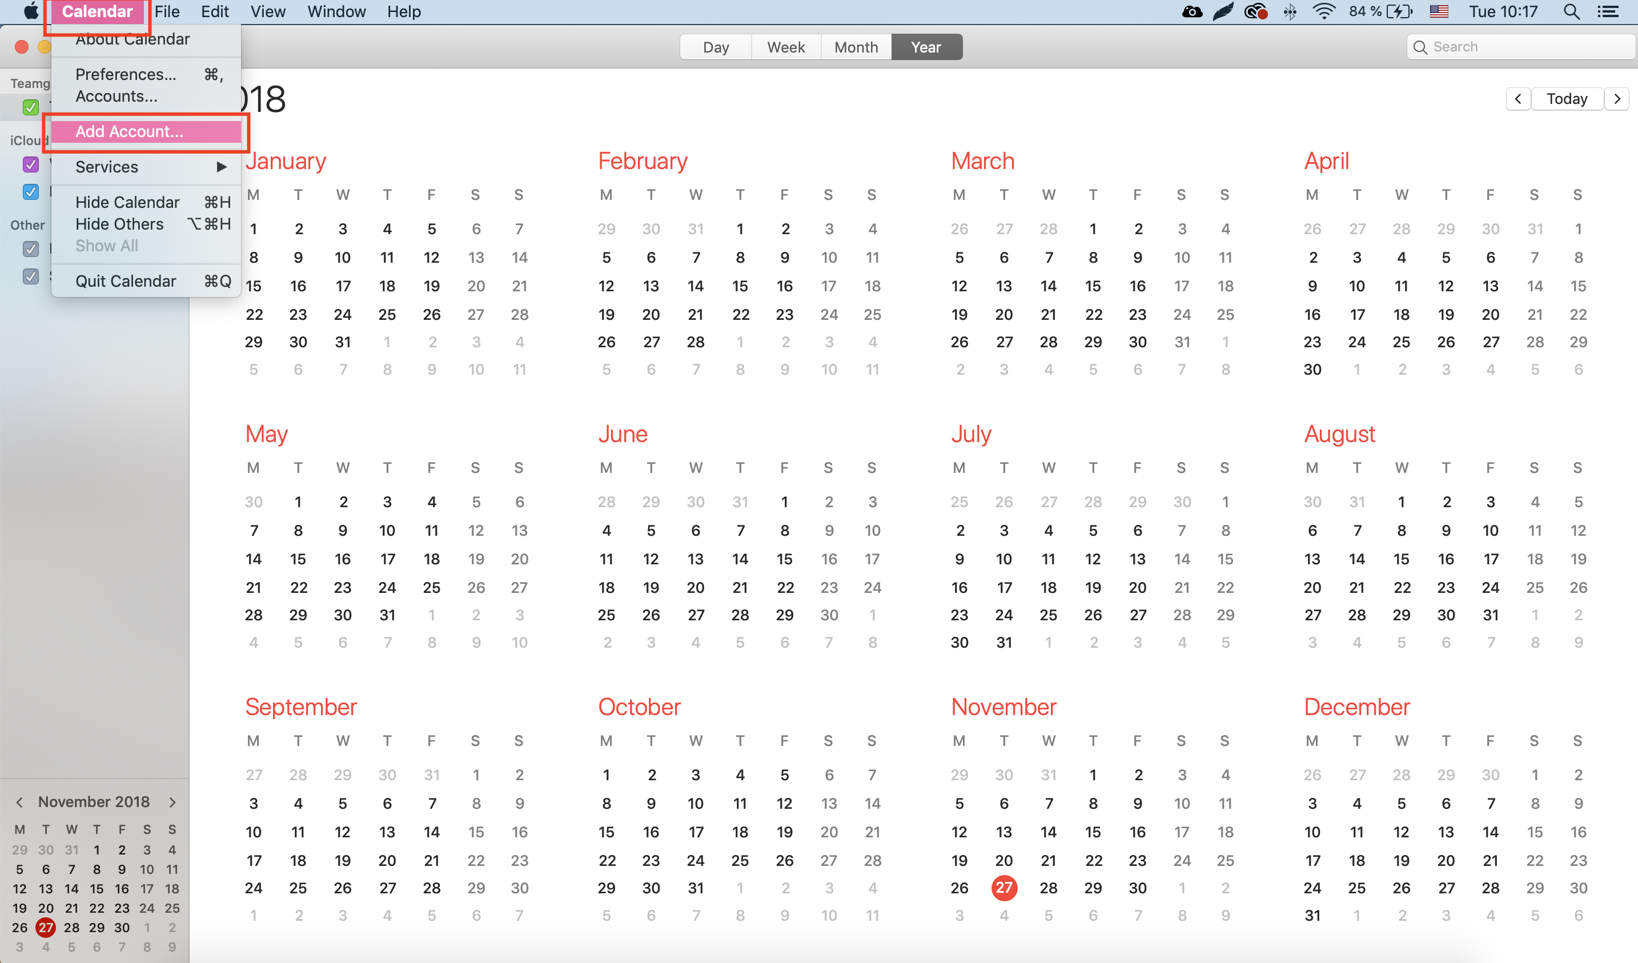Click the Spotlight search magnifier icon

coord(1571,11)
